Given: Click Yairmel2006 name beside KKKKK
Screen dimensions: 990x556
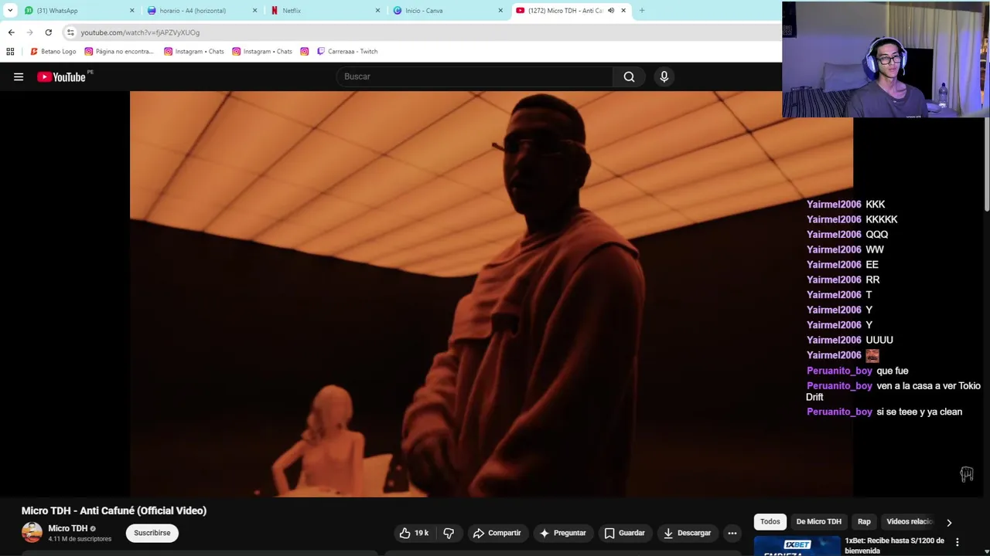Looking at the screenshot, I should (x=834, y=219).
